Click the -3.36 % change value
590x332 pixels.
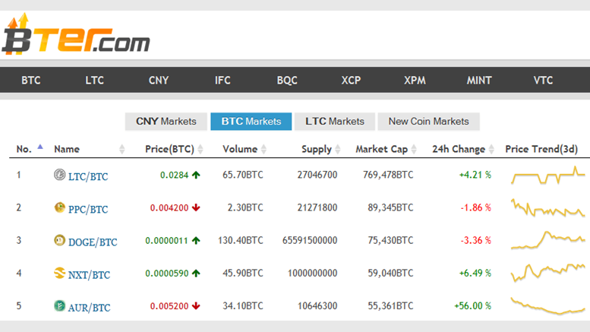(476, 240)
